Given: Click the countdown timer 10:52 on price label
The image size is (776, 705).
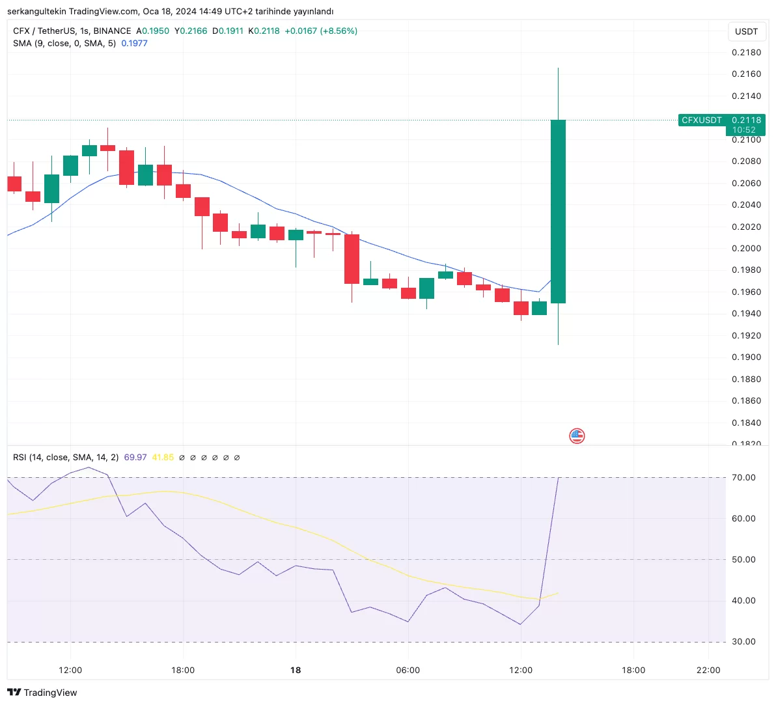Looking at the screenshot, I should pyautogui.click(x=744, y=130).
